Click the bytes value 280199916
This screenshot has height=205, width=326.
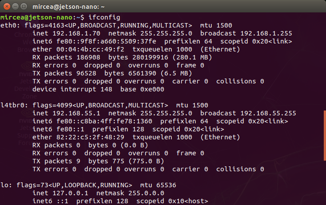[x=150, y=57]
